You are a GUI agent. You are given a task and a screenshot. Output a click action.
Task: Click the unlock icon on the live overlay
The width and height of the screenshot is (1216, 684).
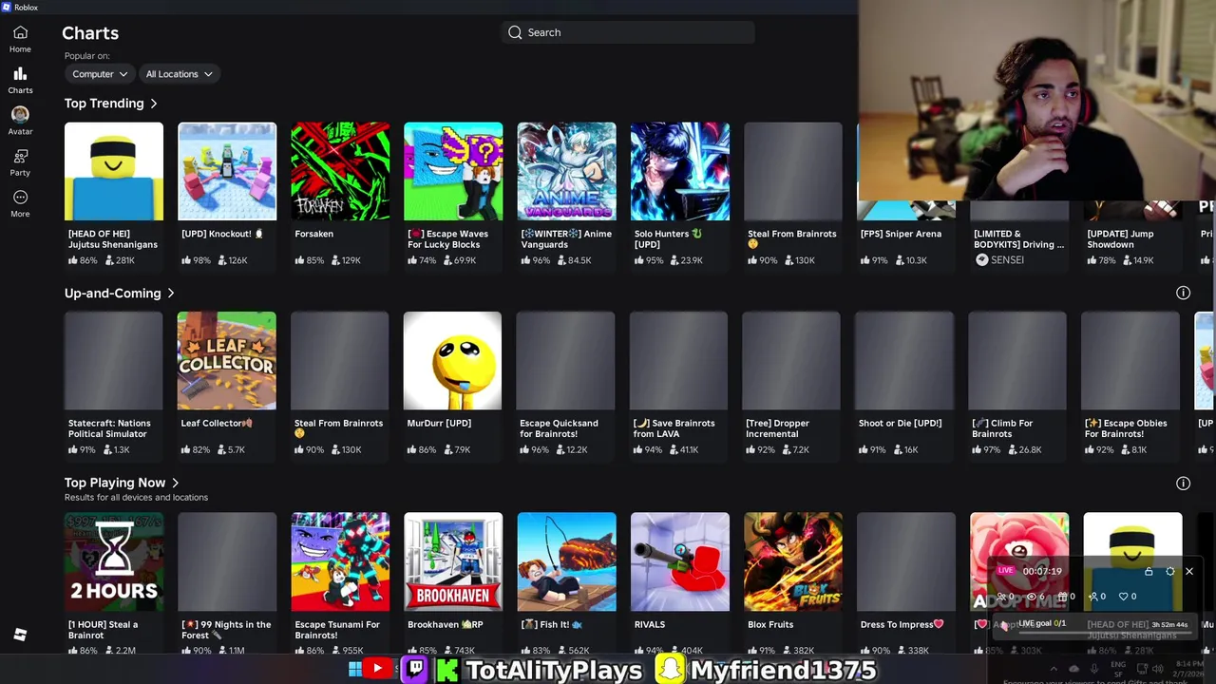(x=1149, y=571)
